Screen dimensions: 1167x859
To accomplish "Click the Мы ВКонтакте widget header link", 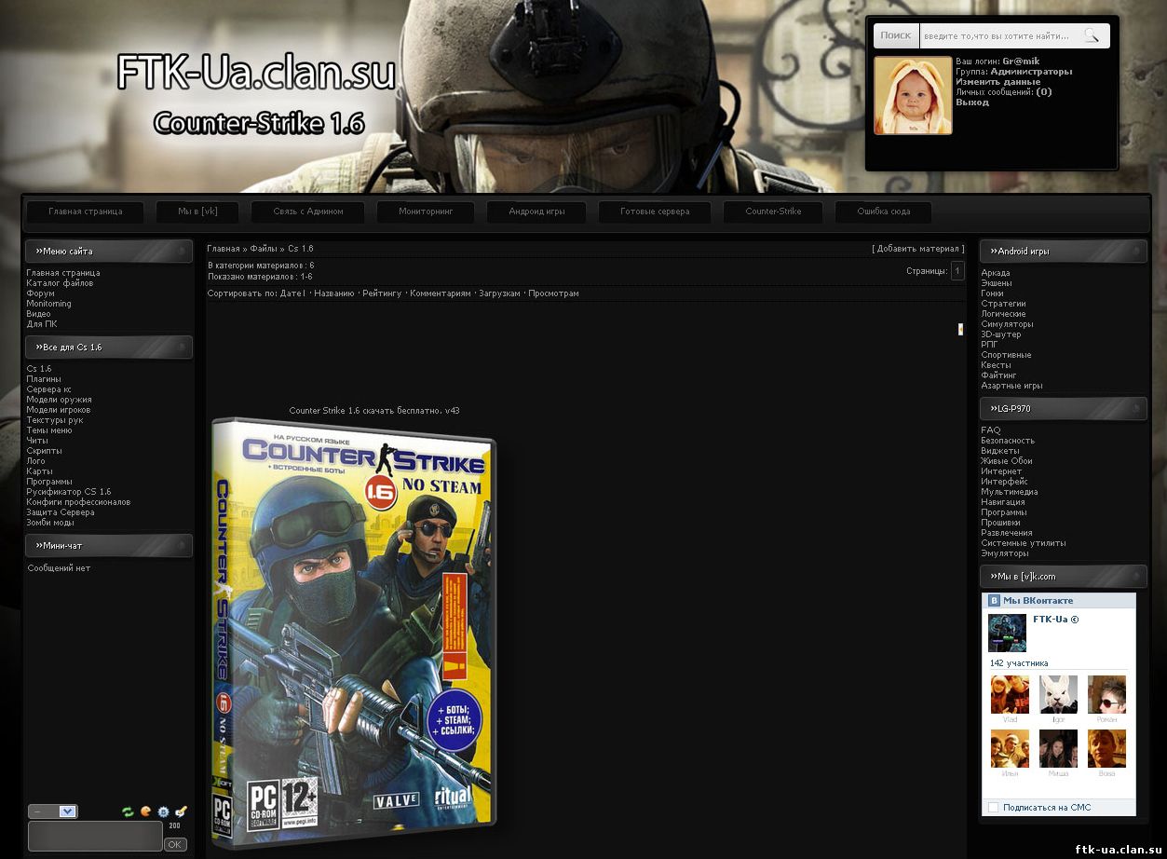I will point(1038,601).
